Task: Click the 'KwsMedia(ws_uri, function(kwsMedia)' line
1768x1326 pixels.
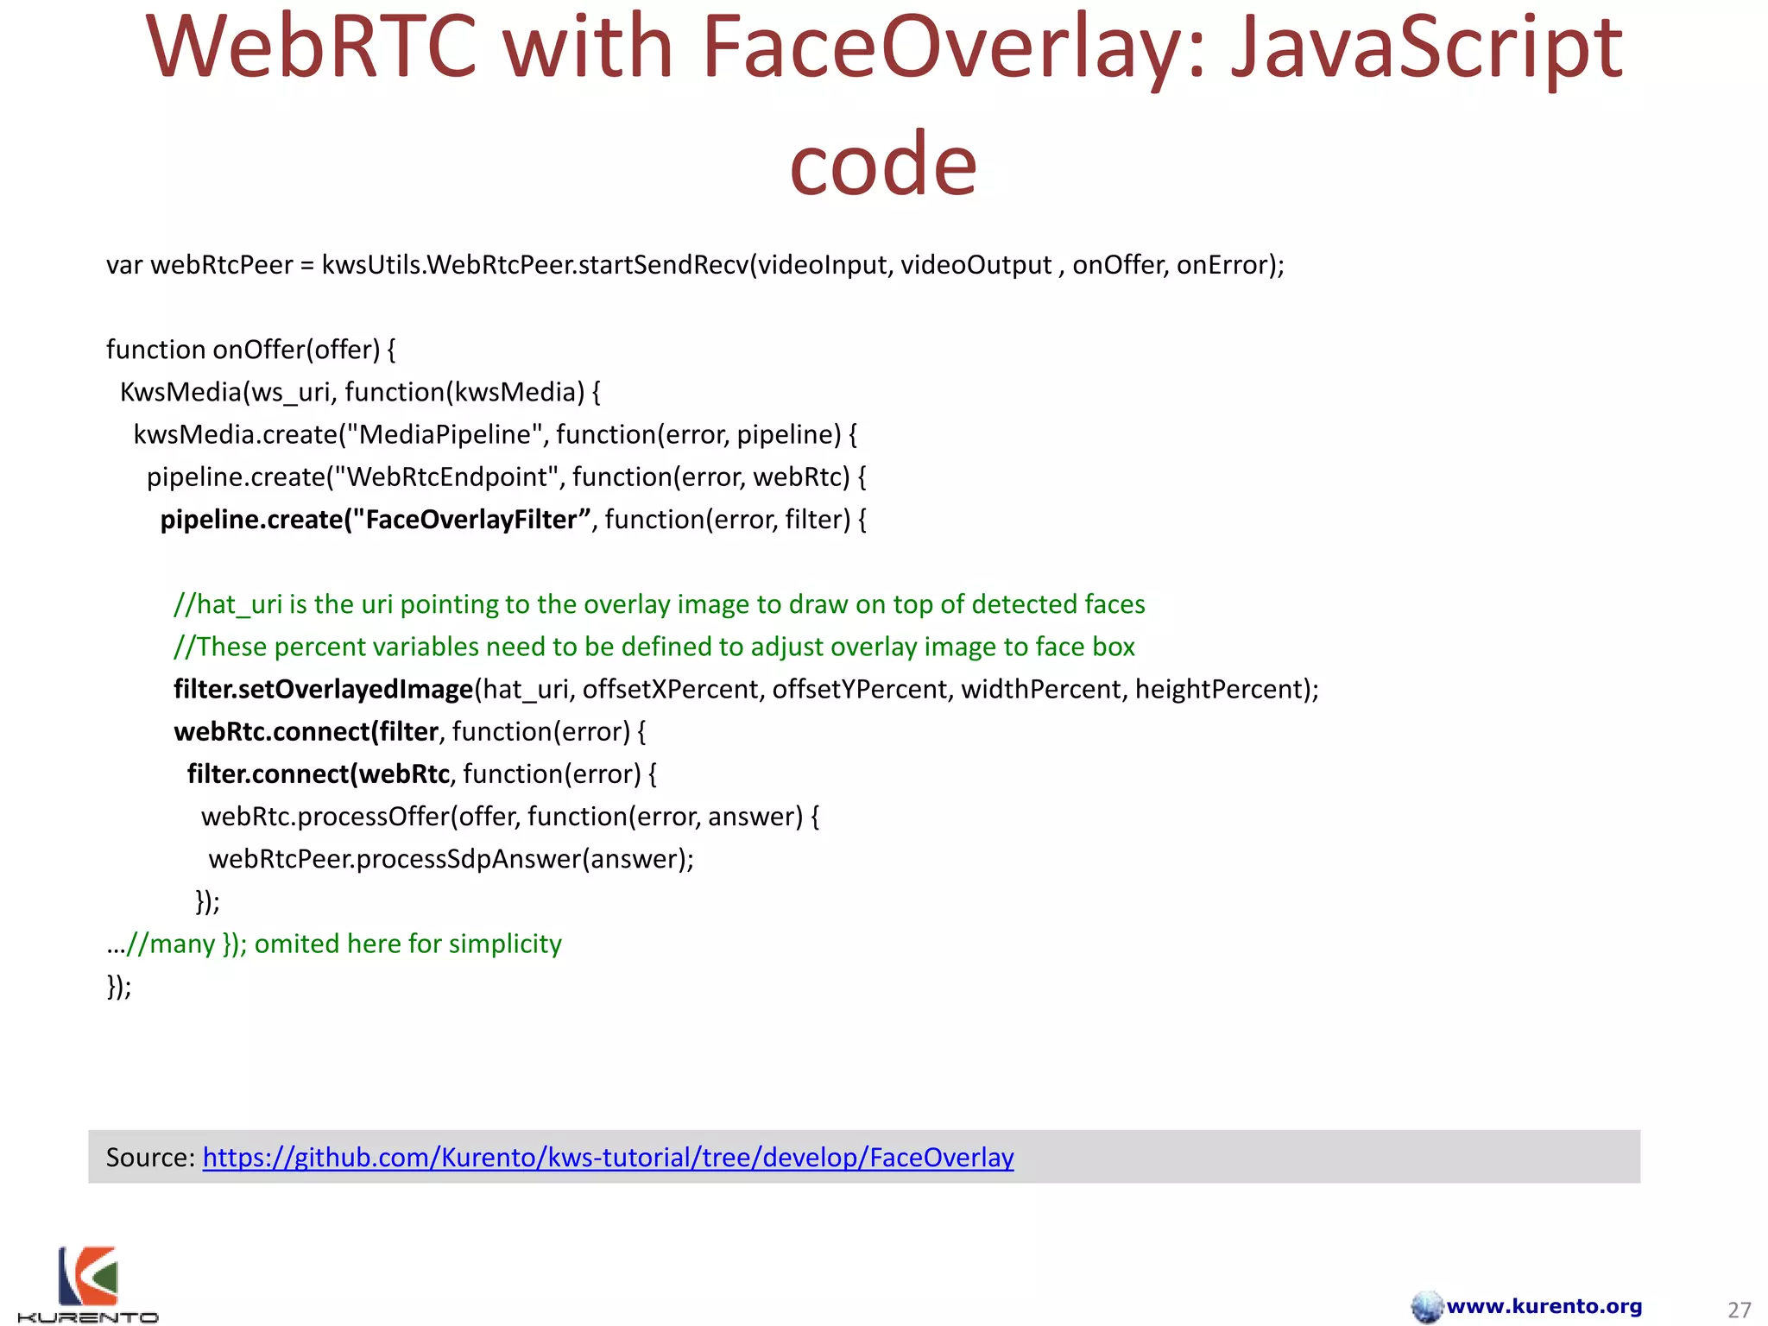Action: [360, 392]
